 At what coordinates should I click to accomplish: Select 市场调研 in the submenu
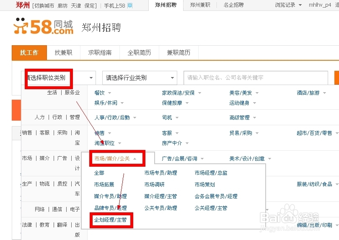pos(154,184)
